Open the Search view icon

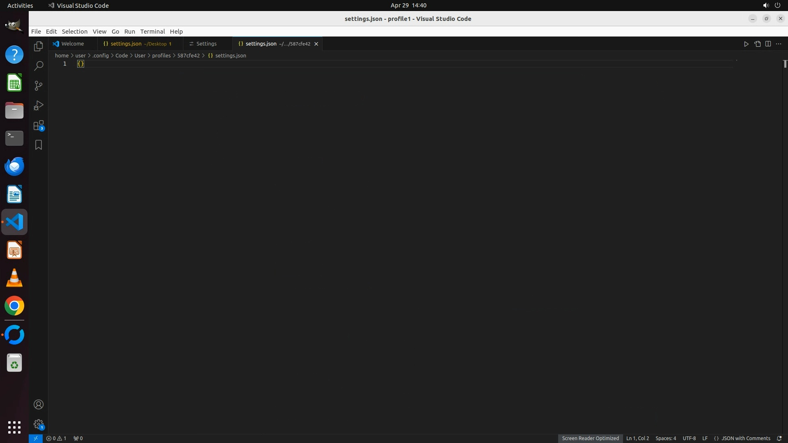(x=38, y=66)
